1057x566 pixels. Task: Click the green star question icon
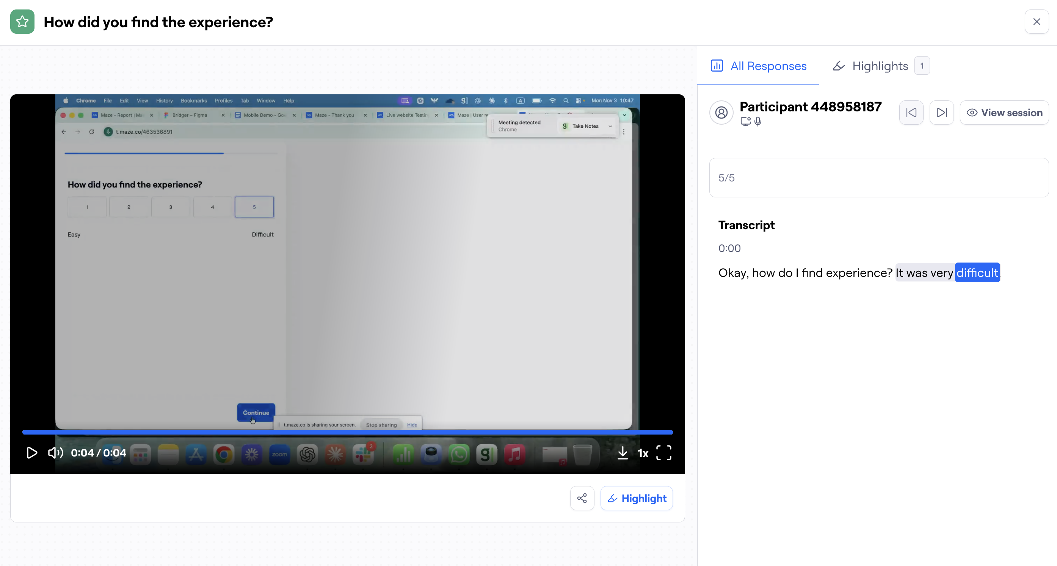[22, 22]
